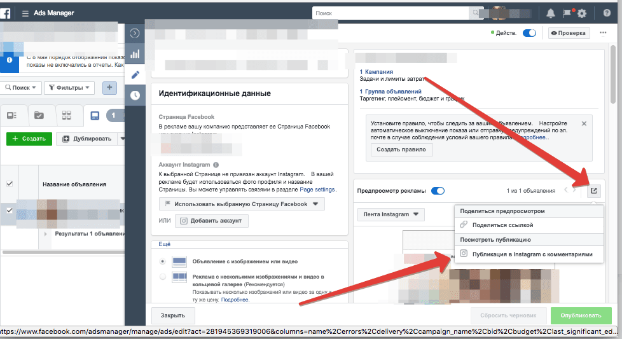Toggle the checkbox of the ad row
The height and width of the screenshot is (339, 622).
point(10,210)
